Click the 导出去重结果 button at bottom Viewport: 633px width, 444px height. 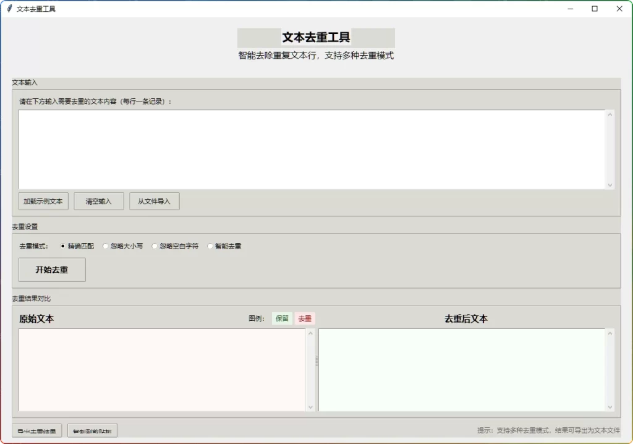pyautogui.click(x=37, y=431)
